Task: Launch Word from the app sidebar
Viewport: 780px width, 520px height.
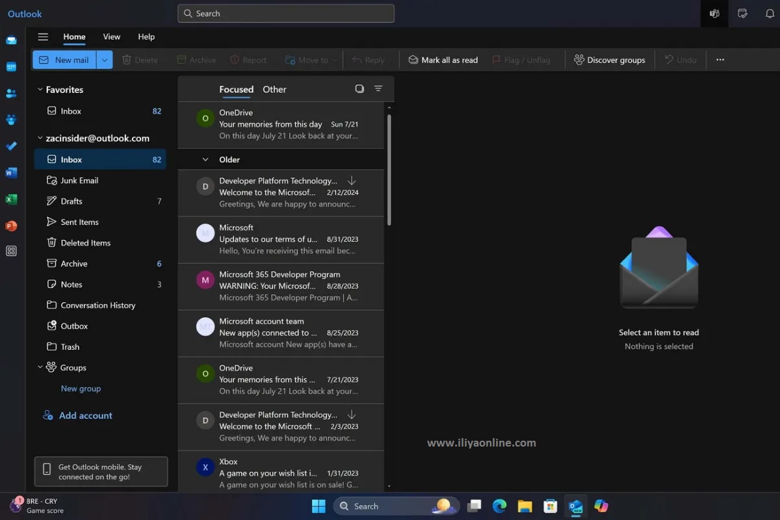Action: click(11, 173)
